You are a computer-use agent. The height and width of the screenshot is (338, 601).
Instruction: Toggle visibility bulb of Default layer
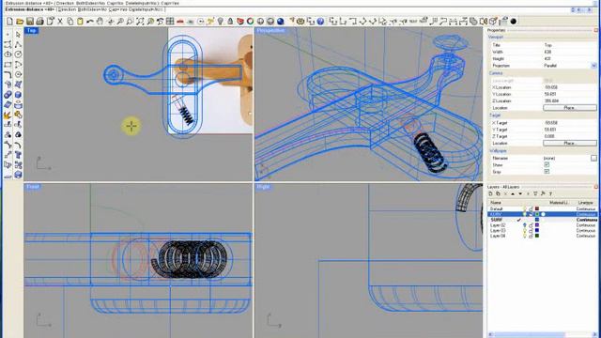(524, 208)
